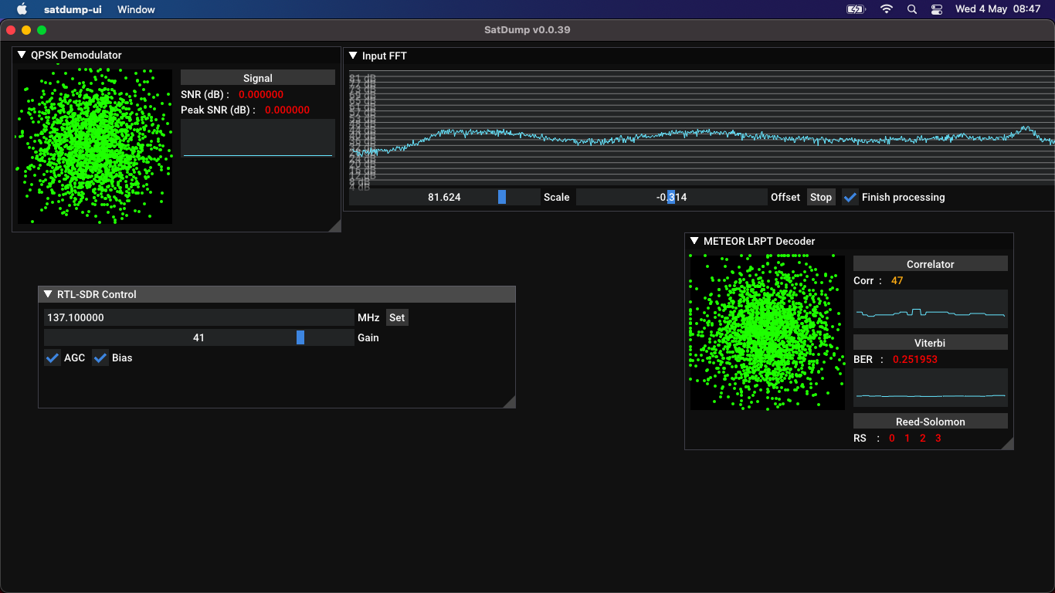Click the Viterbi header
The width and height of the screenshot is (1055, 593).
click(931, 343)
